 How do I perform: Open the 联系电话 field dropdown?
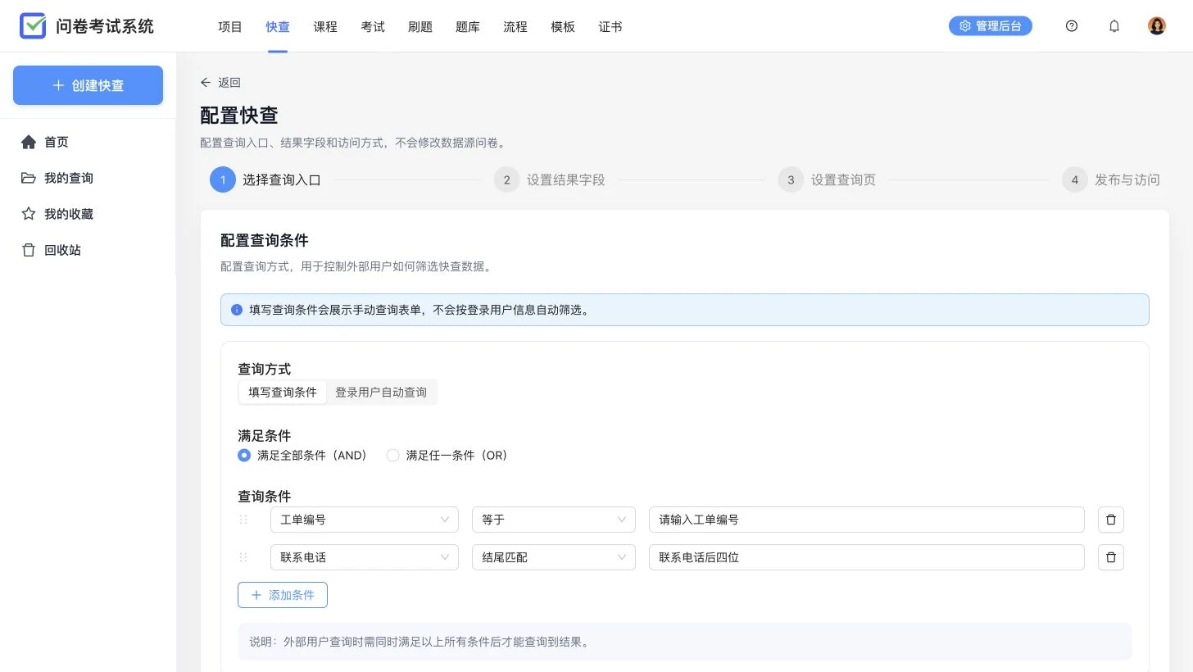pyautogui.click(x=365, y=557)
